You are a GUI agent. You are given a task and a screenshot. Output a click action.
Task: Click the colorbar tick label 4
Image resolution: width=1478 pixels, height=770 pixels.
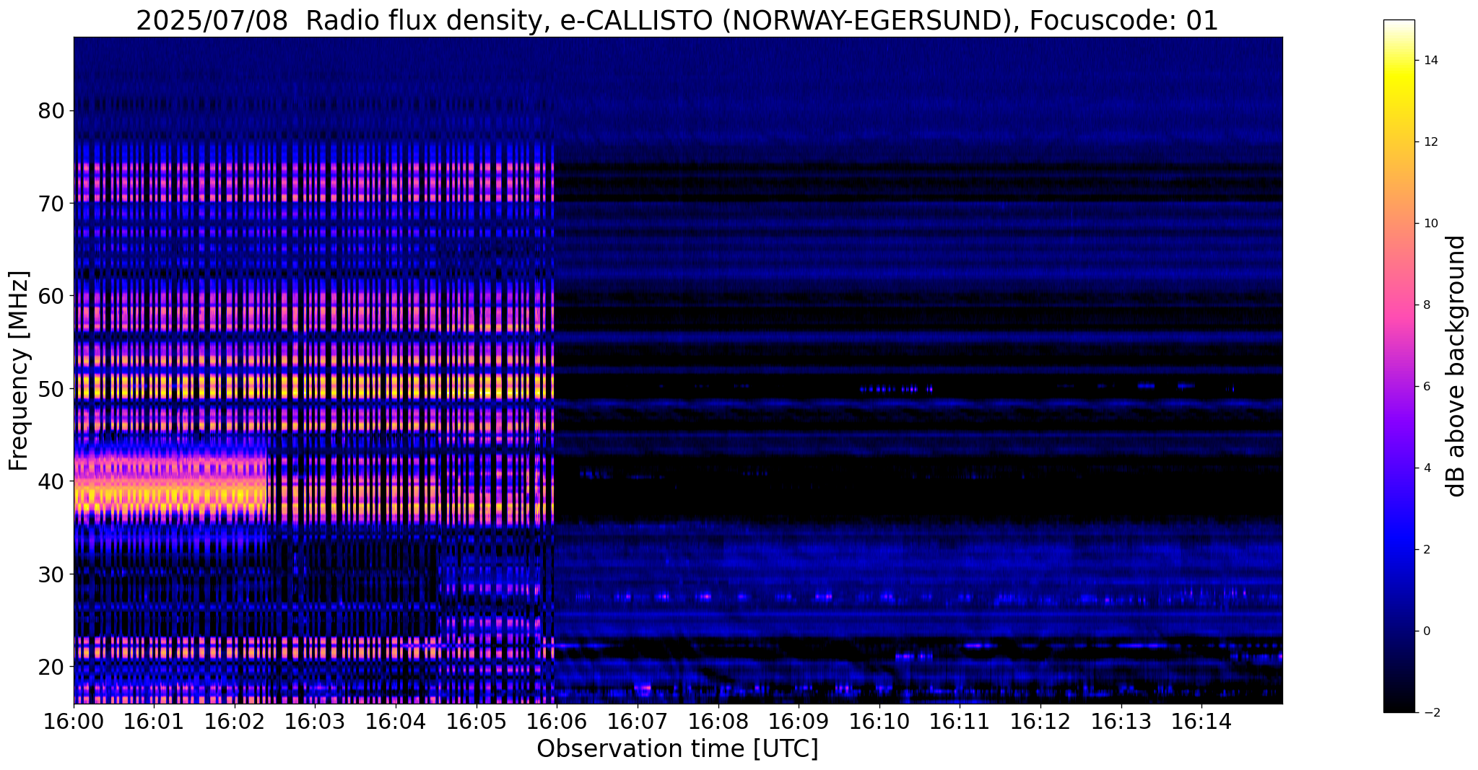(x=1427, y=468)
